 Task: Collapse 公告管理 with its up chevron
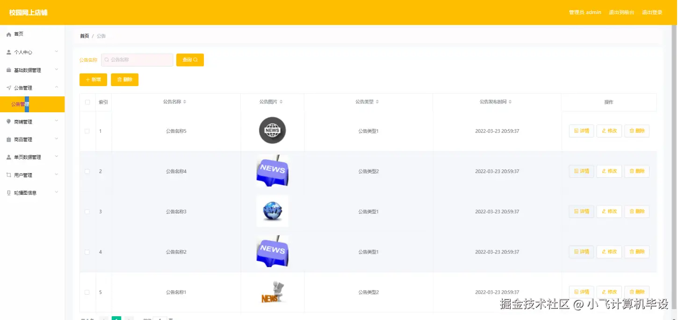57,87
